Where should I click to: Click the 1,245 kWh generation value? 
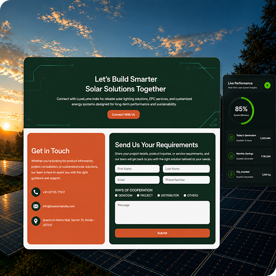265,138
